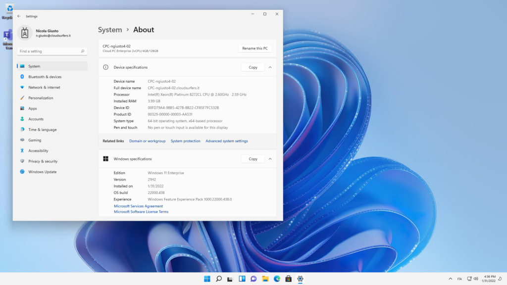Select the Processor value Intel Xeon Platinum
Image resolution: width=507 pixels, height=285 pixels.
coord(197,95)
